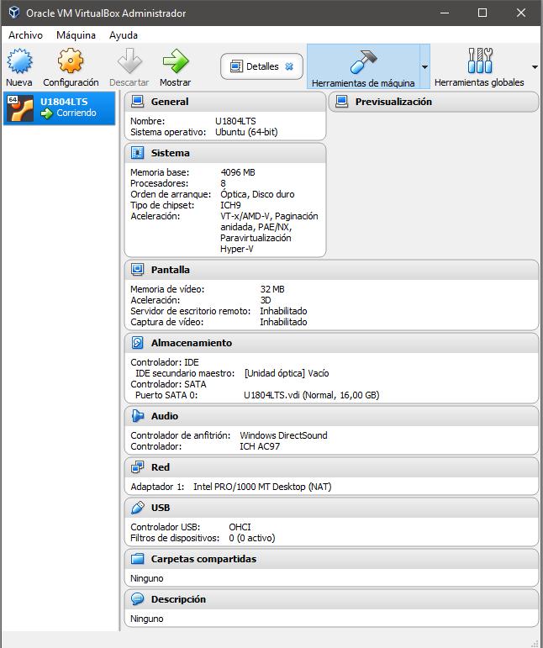Screen dimensions: 543x648
Task: Open the Audio section header link
Action: 165,416
